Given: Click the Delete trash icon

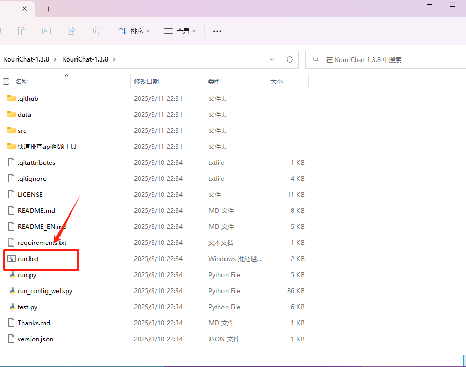Looking at the screenshot, I should 96,31.
